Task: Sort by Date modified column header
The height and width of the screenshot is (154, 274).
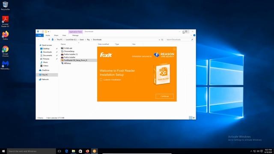Action: (x=104, y=44)
